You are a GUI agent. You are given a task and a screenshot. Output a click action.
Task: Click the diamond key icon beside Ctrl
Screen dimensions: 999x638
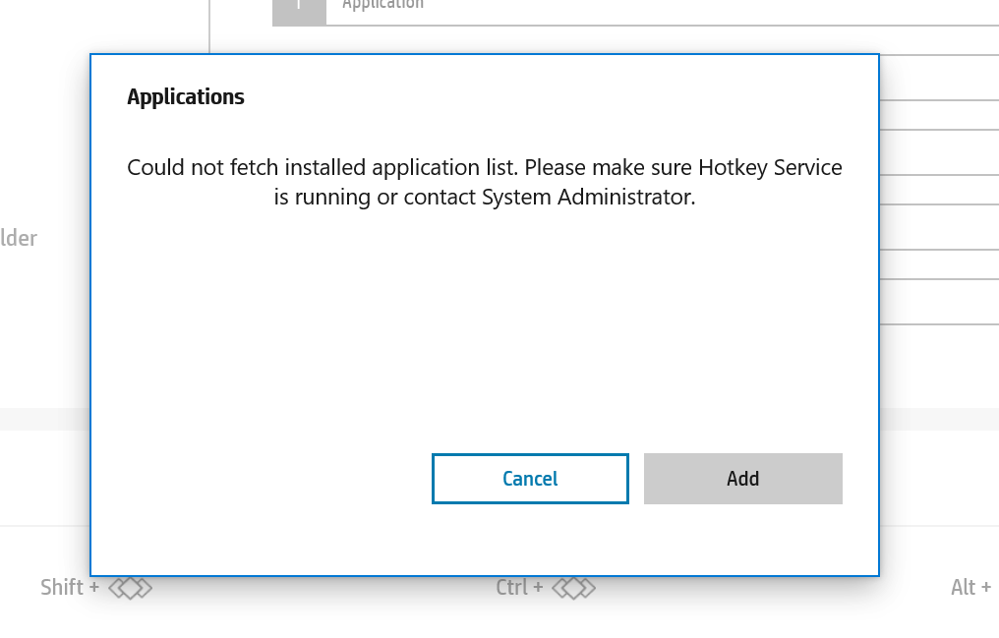(574, 588)
